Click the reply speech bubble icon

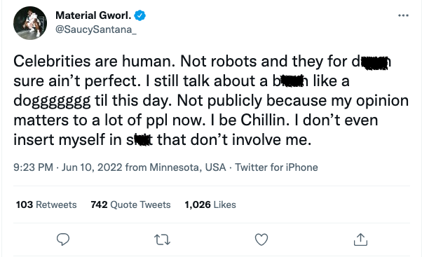[x=63, y=239]
